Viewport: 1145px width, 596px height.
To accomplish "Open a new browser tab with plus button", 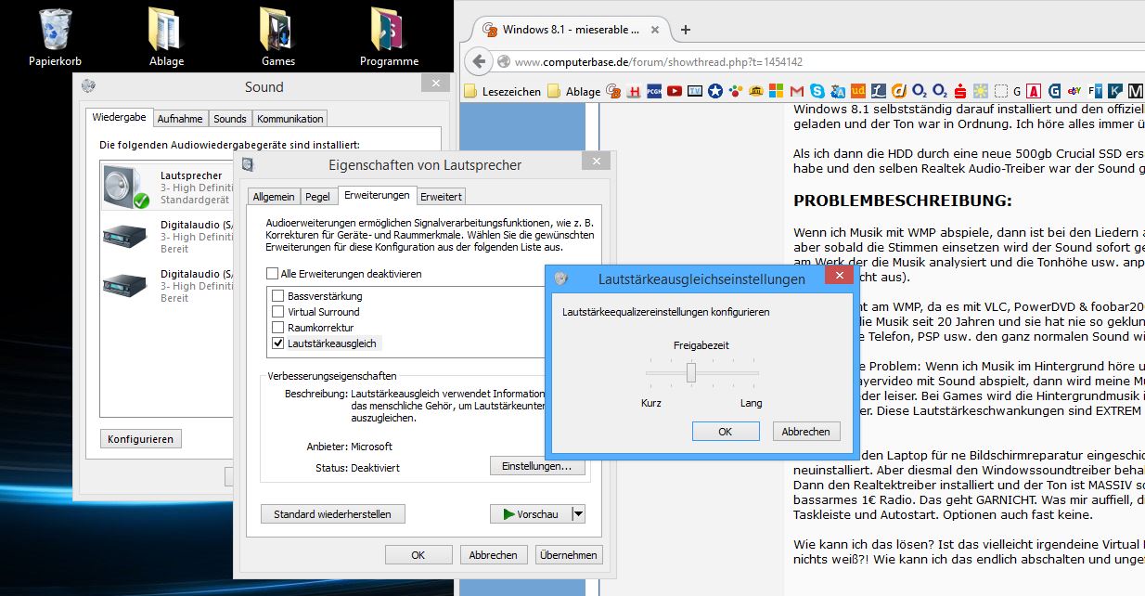I will [686, 29].
